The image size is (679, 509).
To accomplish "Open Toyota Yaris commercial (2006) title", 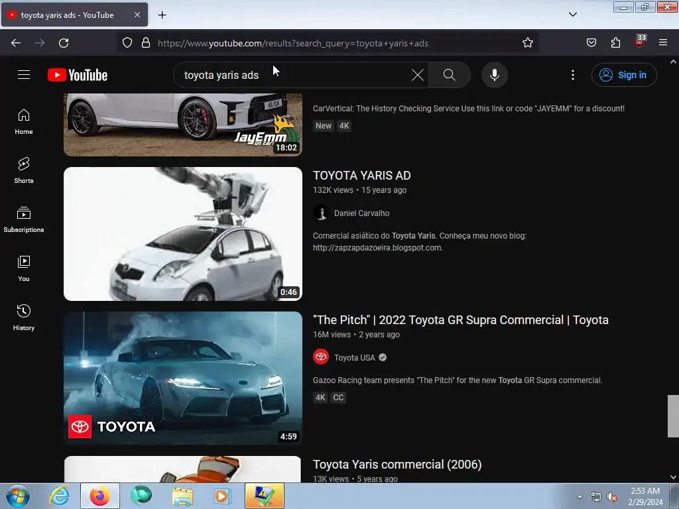I will coord(397,465).
